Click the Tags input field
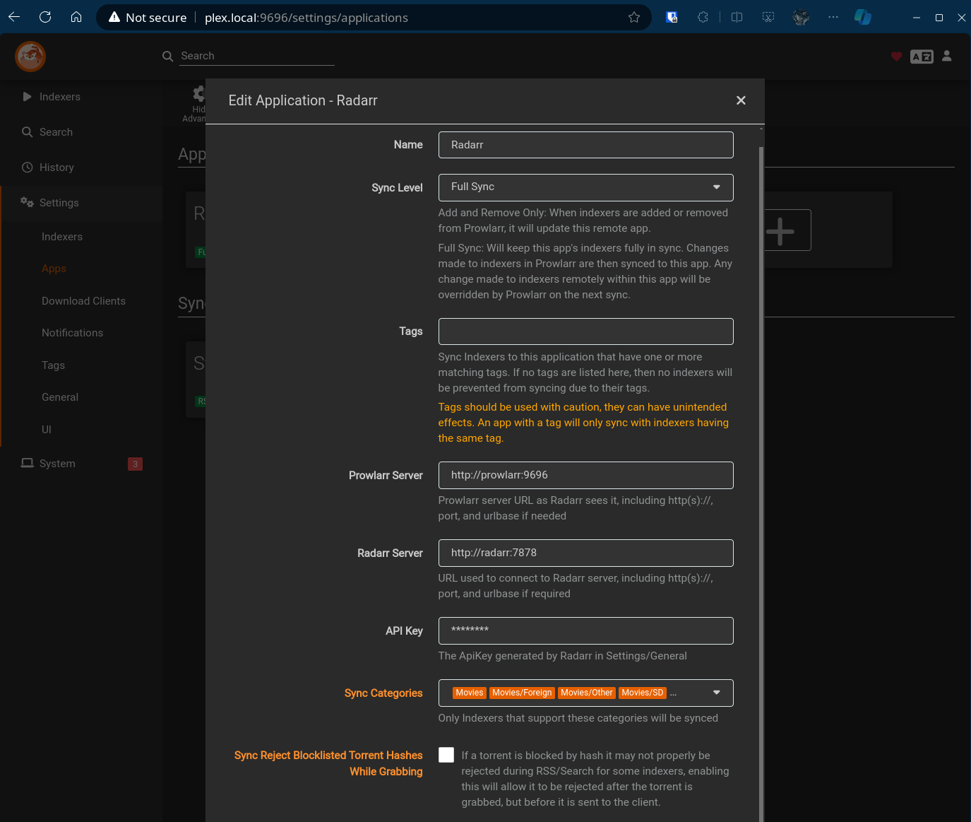Image resolution: width=971 pixels, height=822 pixels. [585, 331]
